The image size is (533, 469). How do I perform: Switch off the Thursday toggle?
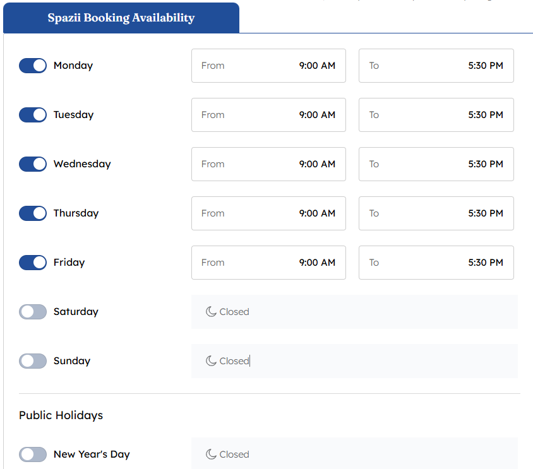33,213
